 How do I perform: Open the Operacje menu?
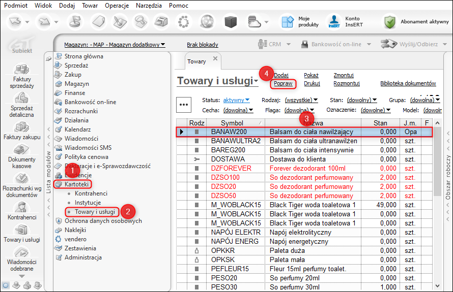point(117,6)
